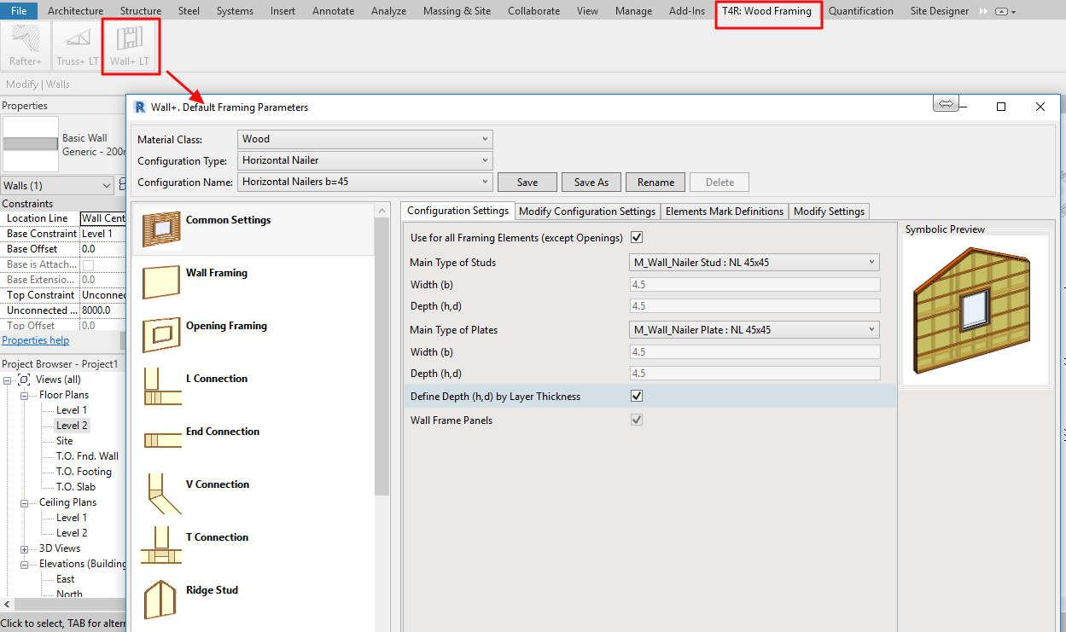Image resolution: width=1066 pixels, height=632 pixels.
Task: Choose the Opening Framing category icon
Action: [161, 335]
